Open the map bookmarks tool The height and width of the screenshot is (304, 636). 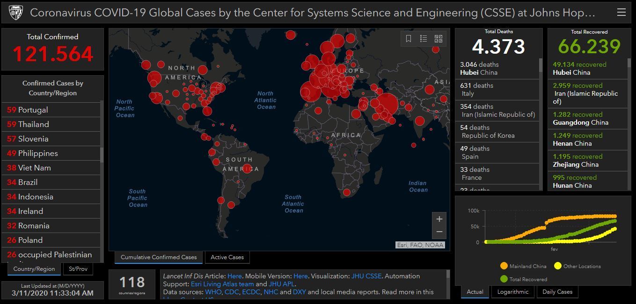[x=409, y=39]
